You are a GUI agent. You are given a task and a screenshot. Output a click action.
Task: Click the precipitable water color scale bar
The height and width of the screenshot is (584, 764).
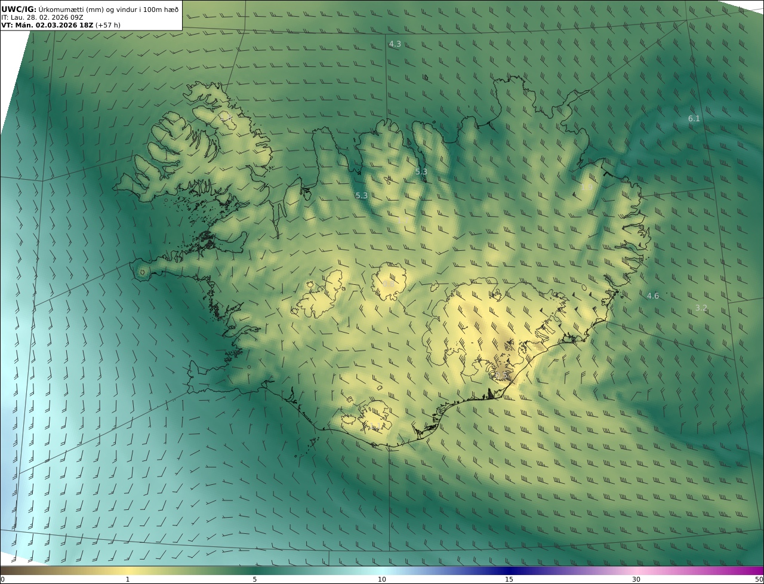pyautogui.click(x=382, y=570)
